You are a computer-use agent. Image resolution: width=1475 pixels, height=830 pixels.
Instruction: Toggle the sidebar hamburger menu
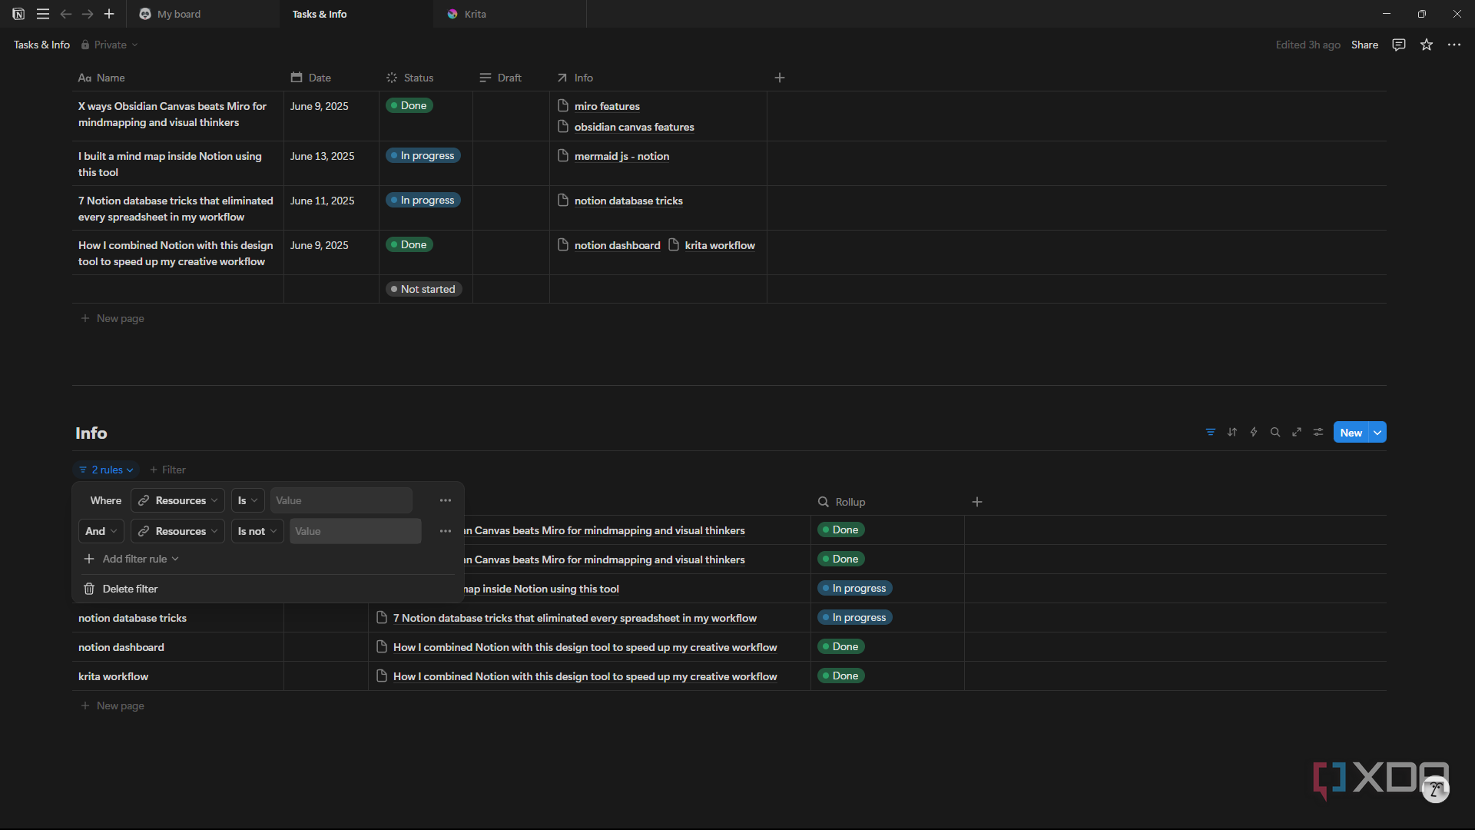tap(43, 14)
